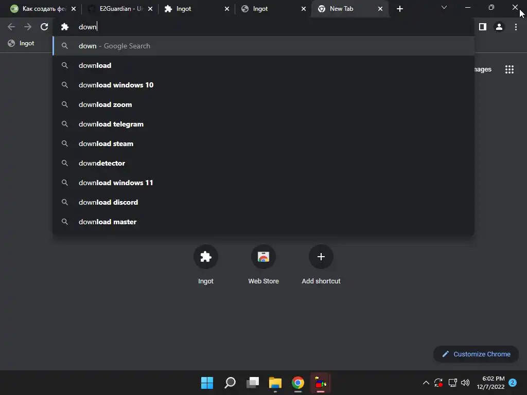Open the Chrome profile avatar icon

click(499, 27)
